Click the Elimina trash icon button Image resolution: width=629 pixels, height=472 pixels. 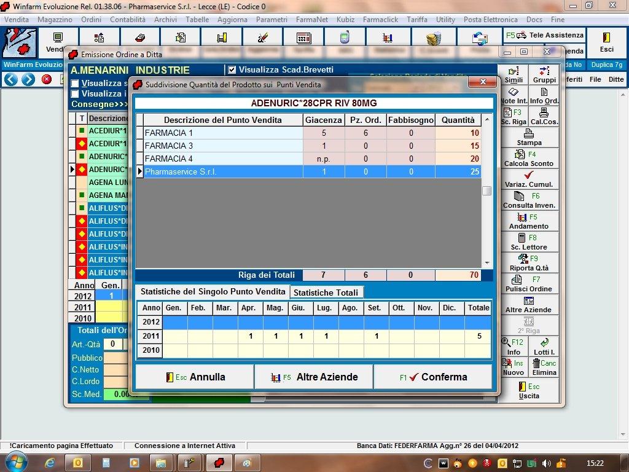click(x=544, y=367)
